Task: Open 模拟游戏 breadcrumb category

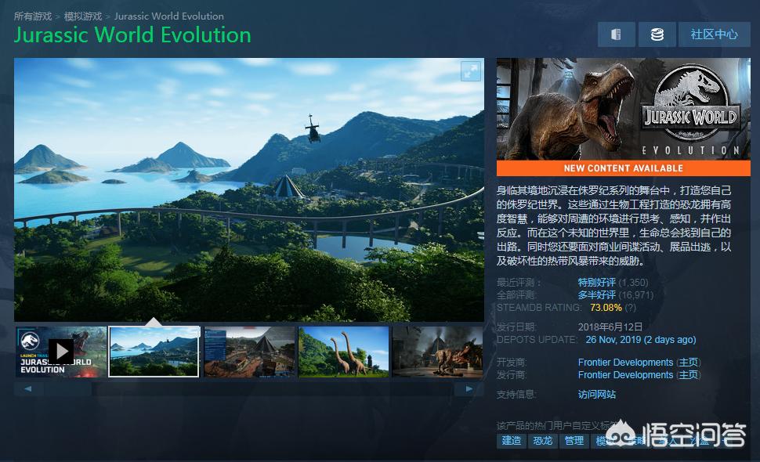Action: click(x=82, y=16)
